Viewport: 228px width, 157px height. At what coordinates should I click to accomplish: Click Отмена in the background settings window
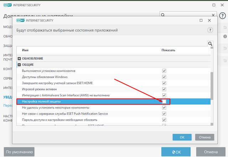pos(211,152)
